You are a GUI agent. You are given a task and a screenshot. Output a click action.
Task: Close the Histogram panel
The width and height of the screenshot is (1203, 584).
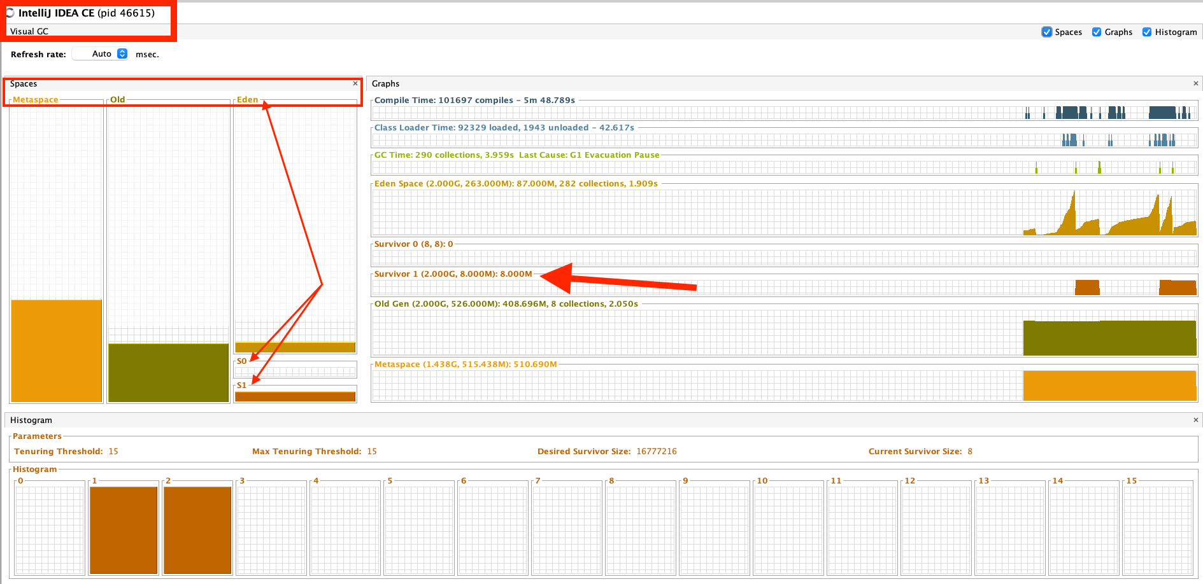click(1195, 420)
